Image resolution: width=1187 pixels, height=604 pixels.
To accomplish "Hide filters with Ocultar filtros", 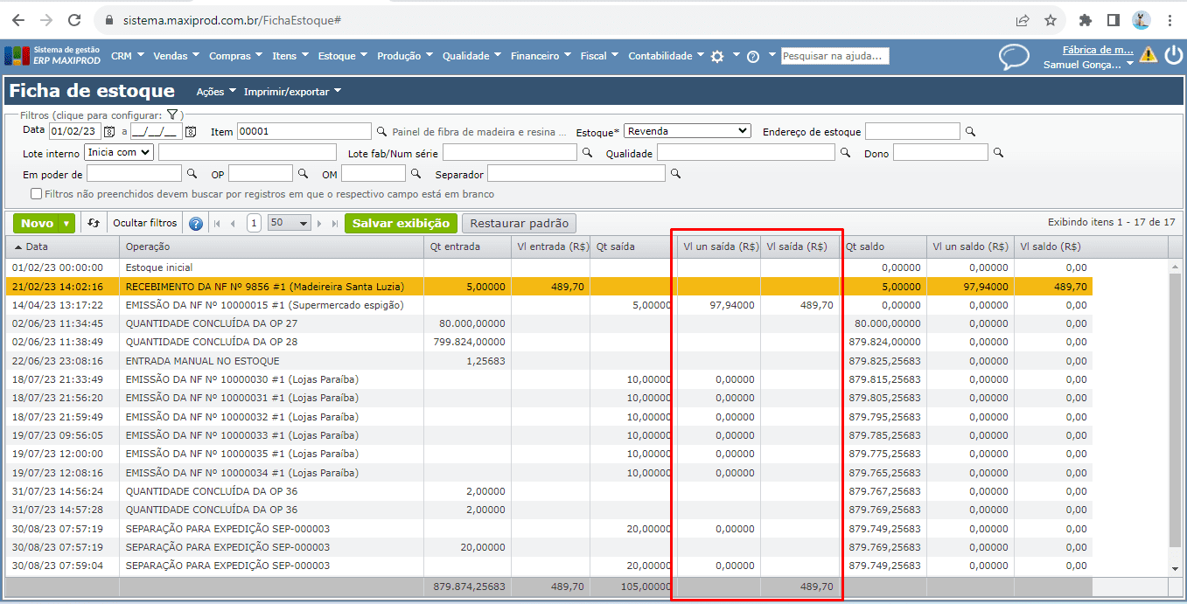I will coord(144,223).
